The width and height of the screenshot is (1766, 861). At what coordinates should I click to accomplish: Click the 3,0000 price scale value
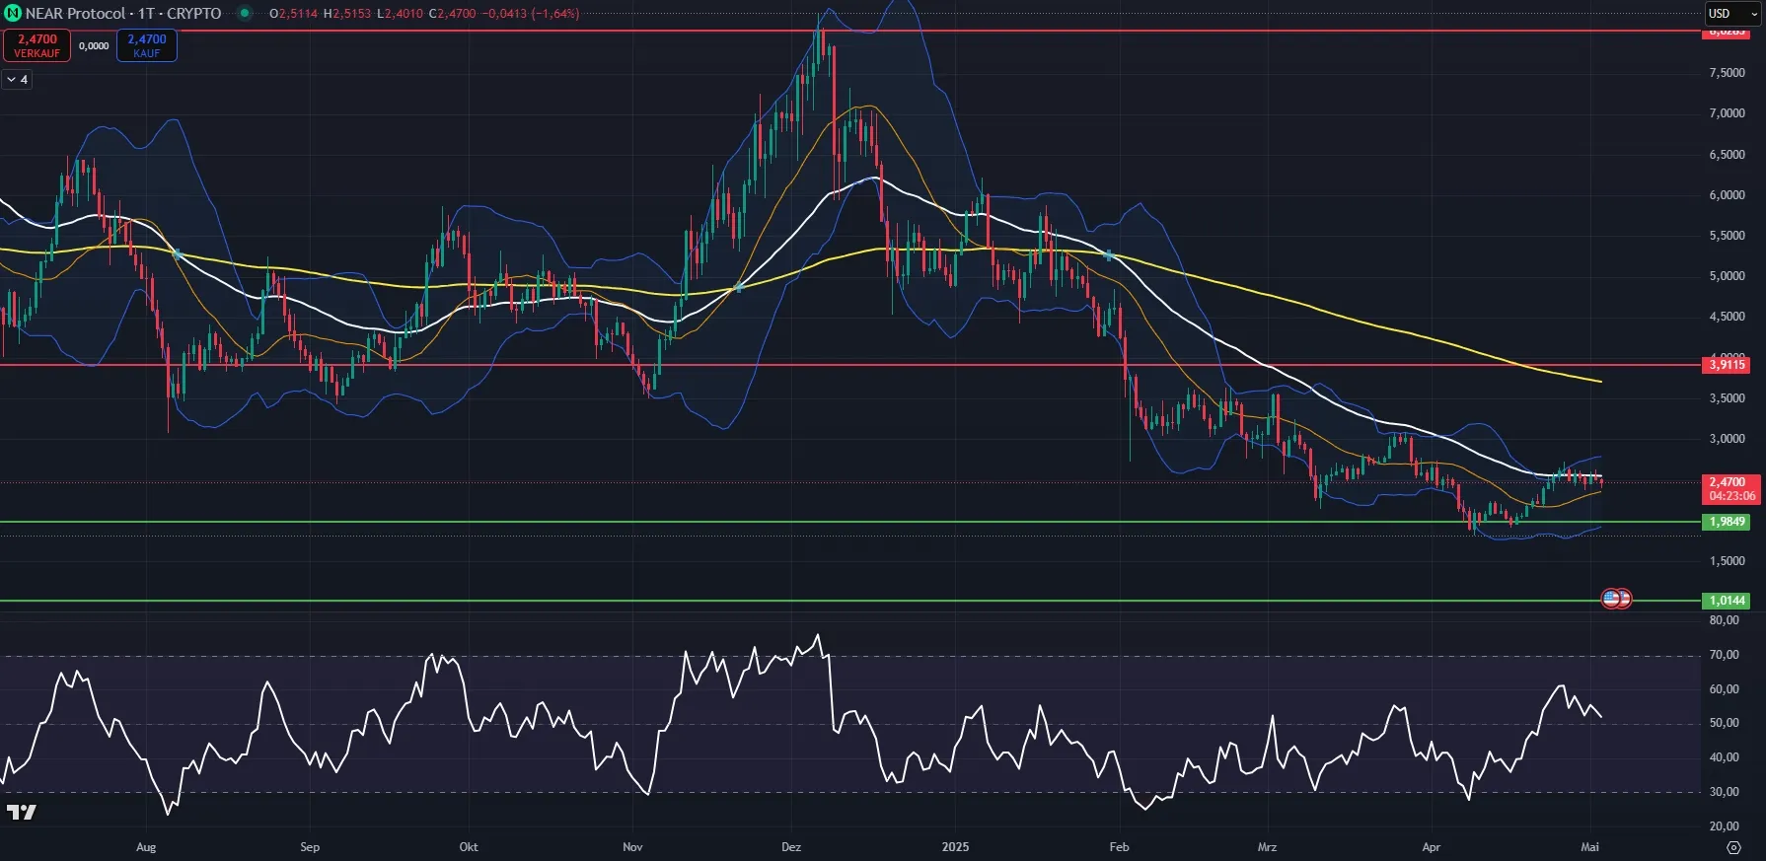tap(1727, 439)
